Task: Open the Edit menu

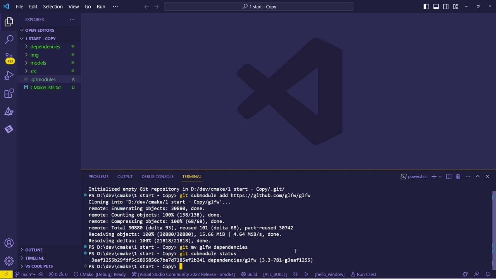Action: [33, 7]
